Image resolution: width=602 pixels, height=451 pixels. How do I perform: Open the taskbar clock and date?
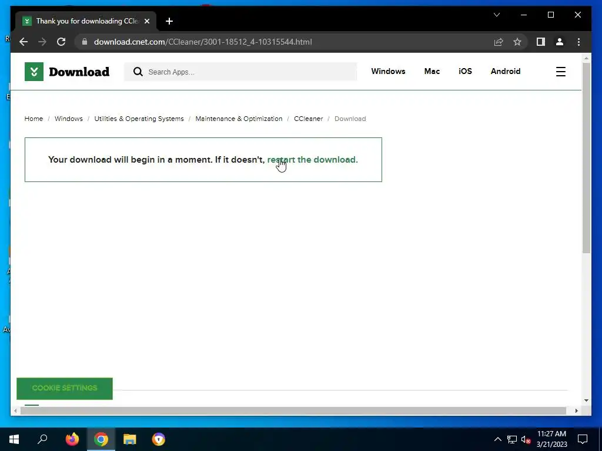551,439
